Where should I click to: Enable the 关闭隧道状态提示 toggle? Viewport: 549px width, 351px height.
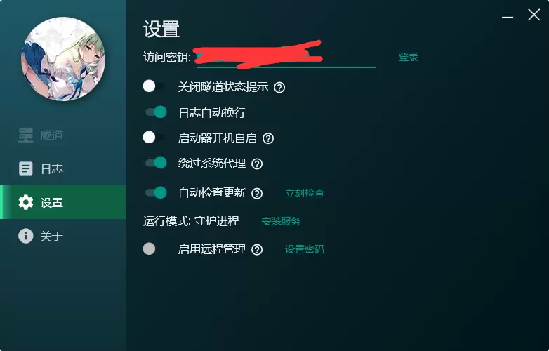coord(154,86)
